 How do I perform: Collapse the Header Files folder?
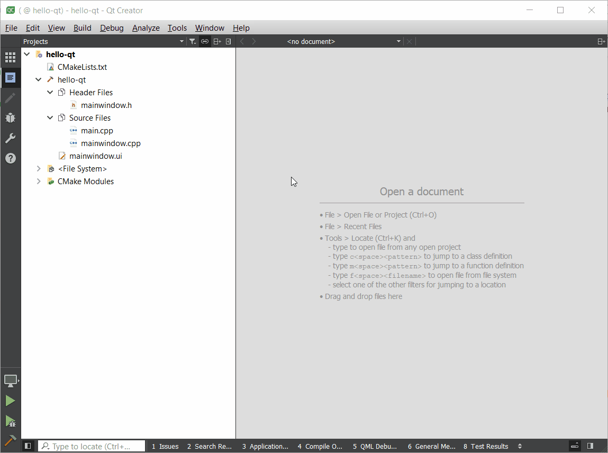tap(50, 93)
